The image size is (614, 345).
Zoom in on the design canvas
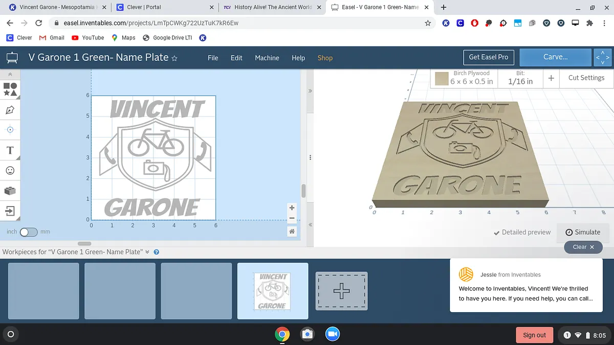pyautogui.click(x=292, y=208)
